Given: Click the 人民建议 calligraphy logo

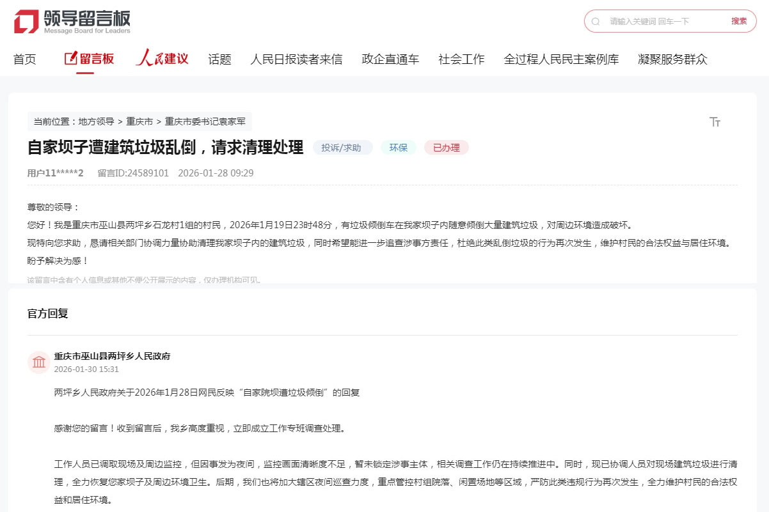Looking at the screenshot, I should point(162,58).
